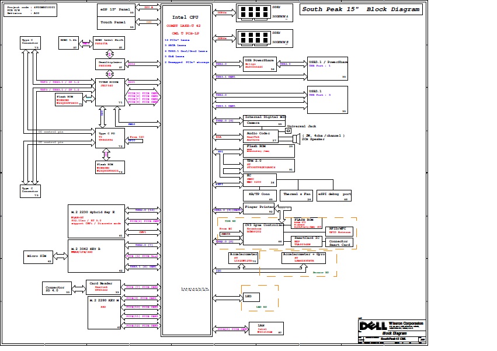
Task: Click the "16 PCIe* Lanes" line
Action: click(177, 40)
